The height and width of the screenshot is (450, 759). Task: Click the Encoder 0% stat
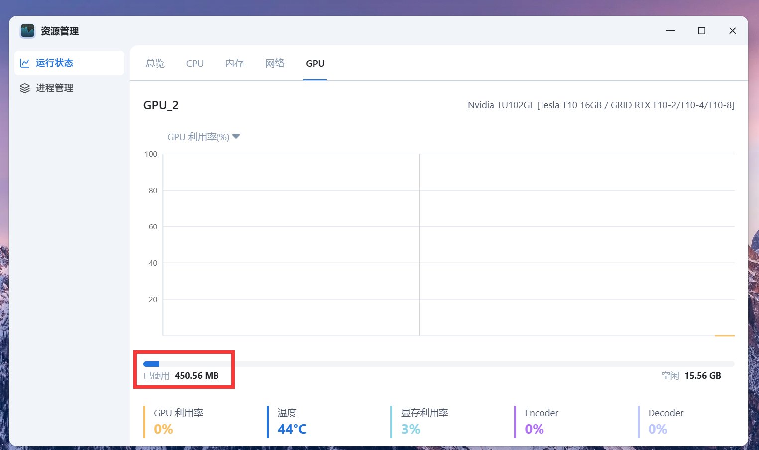(541, 422)
